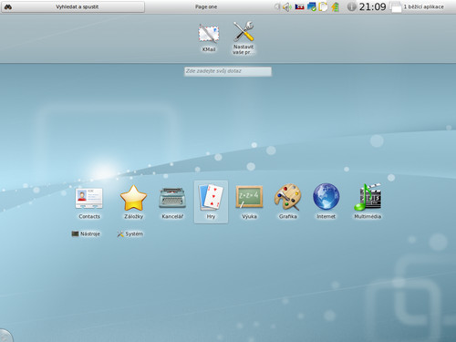Viewport: 456px width, 342px height.
Task: Click the keyboard layout flag icon
Action: coord(299,6)
